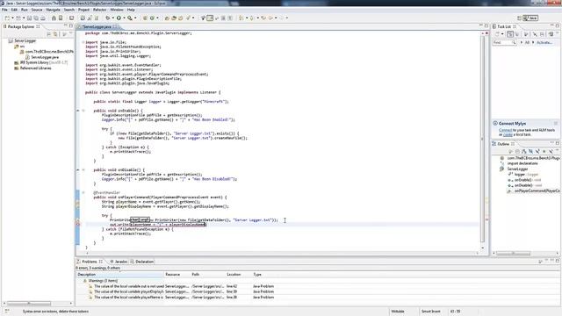The height and width of the screenshot is (316, 562).
Task: Open the Edit menu
Action: [14, 10]
